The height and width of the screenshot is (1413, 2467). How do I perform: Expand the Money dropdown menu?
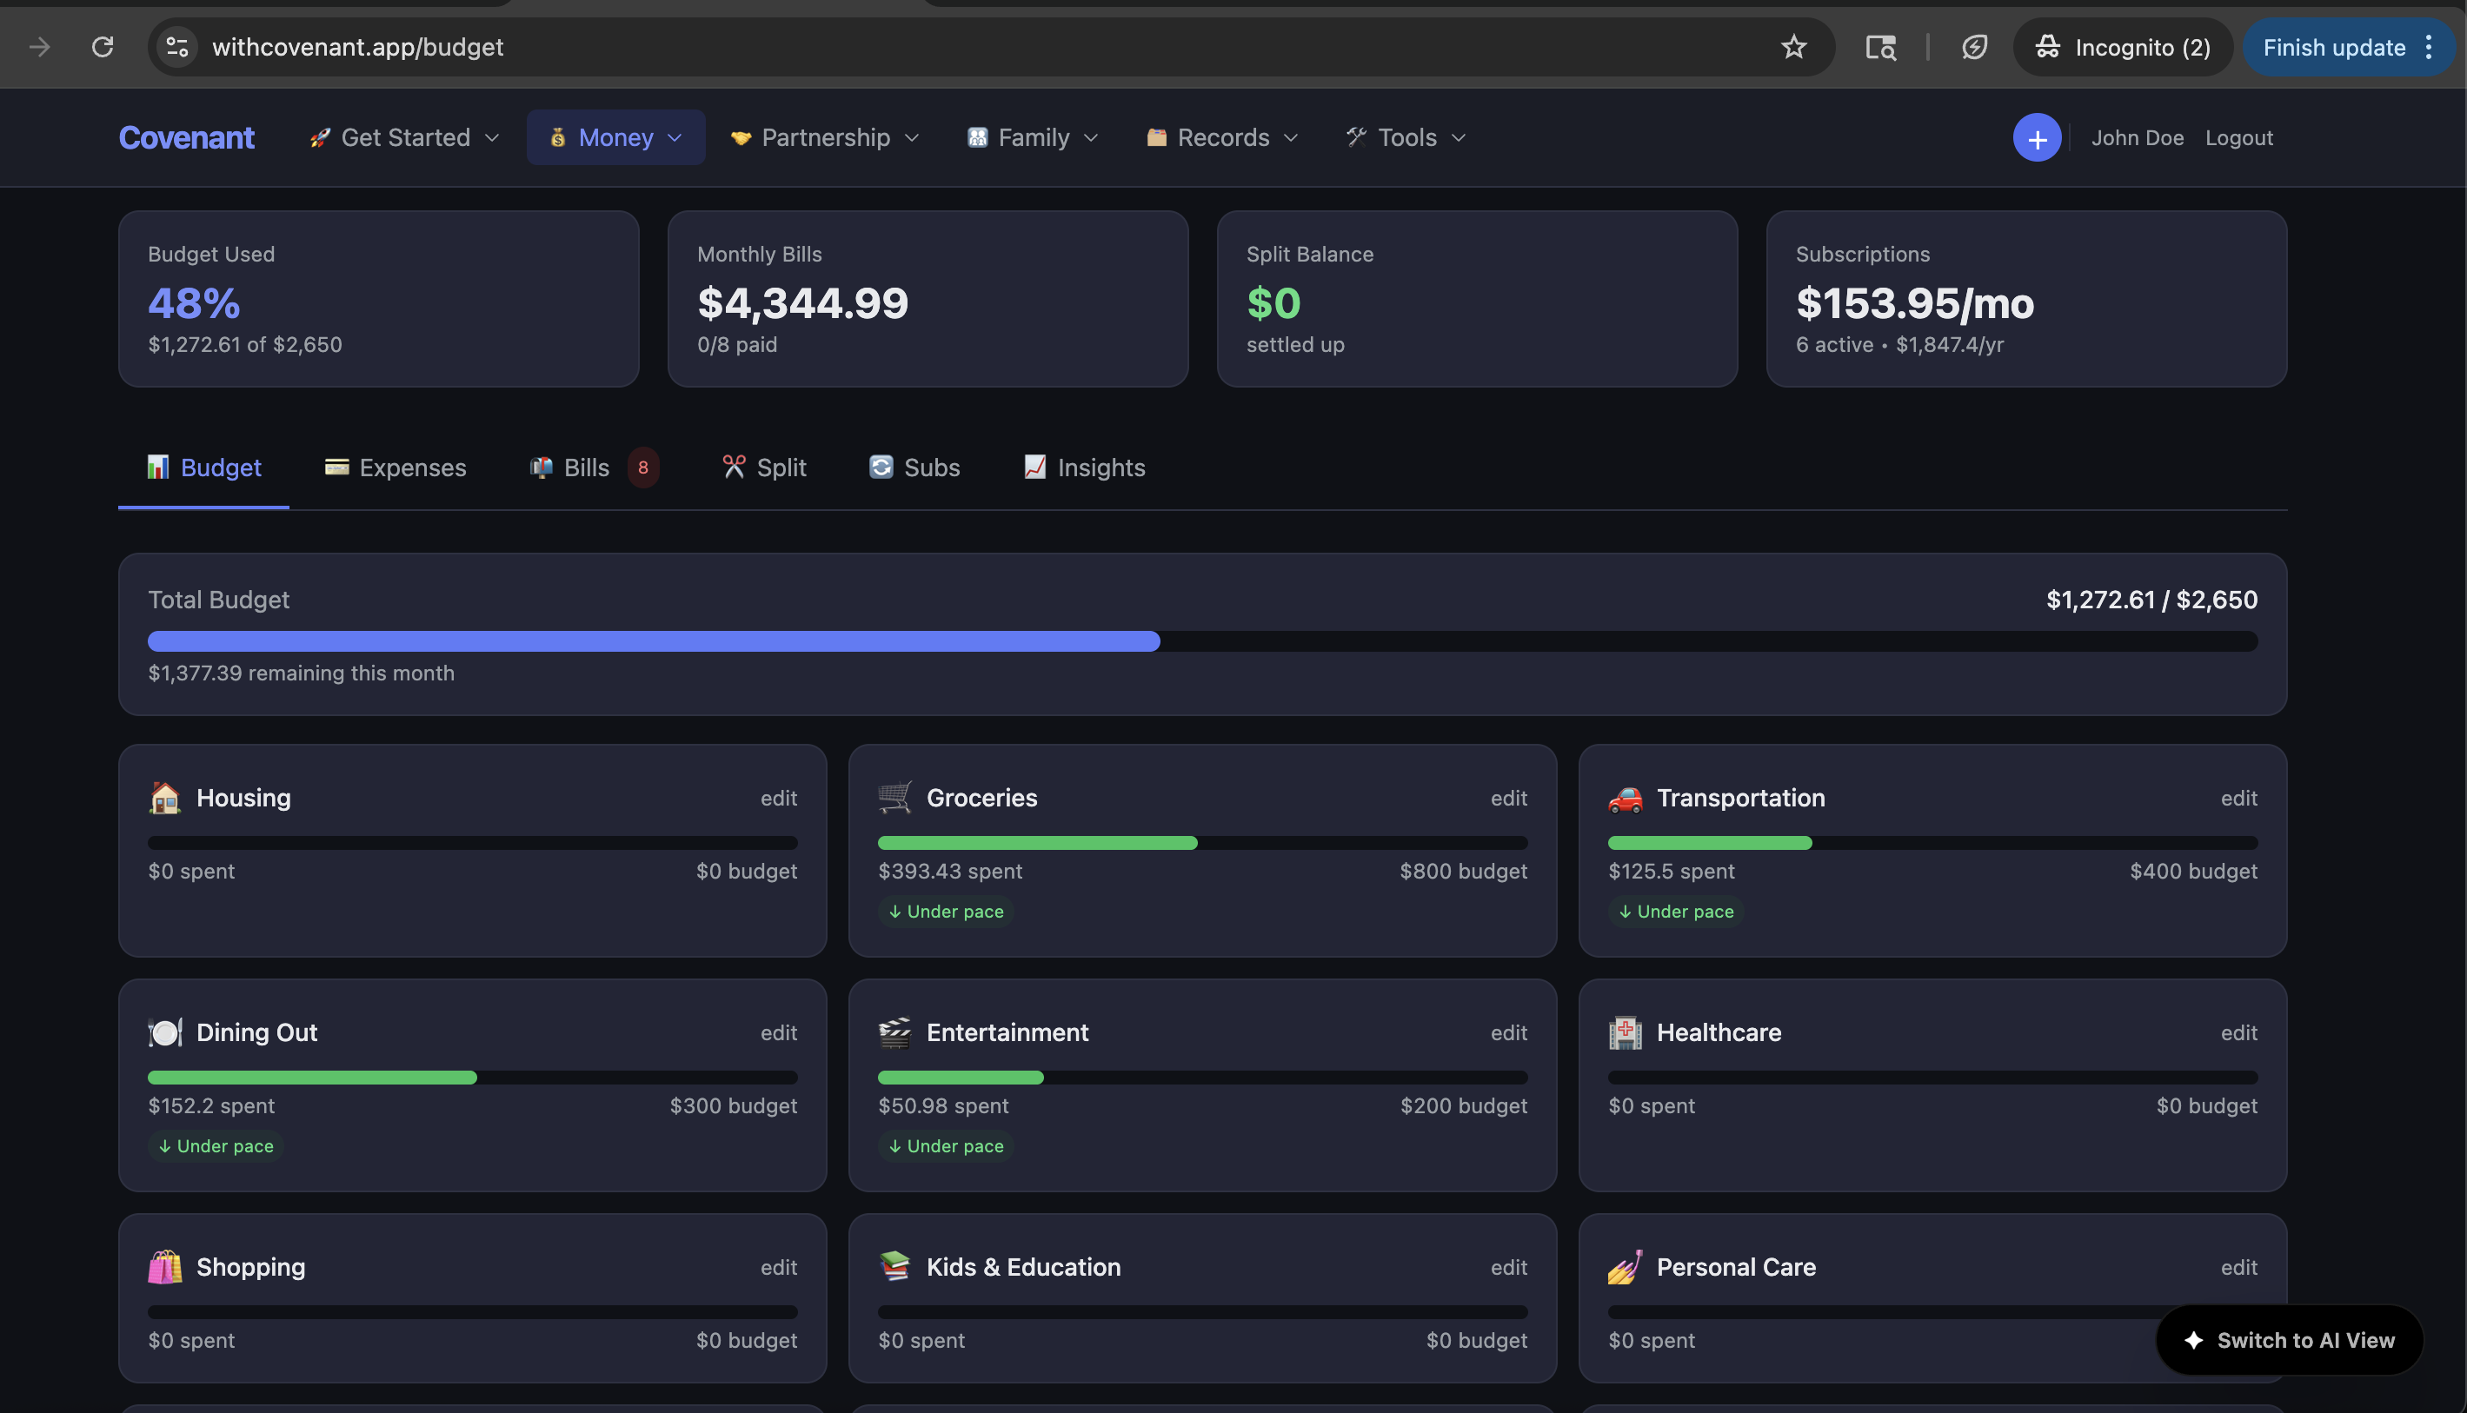tap(615, 138)
